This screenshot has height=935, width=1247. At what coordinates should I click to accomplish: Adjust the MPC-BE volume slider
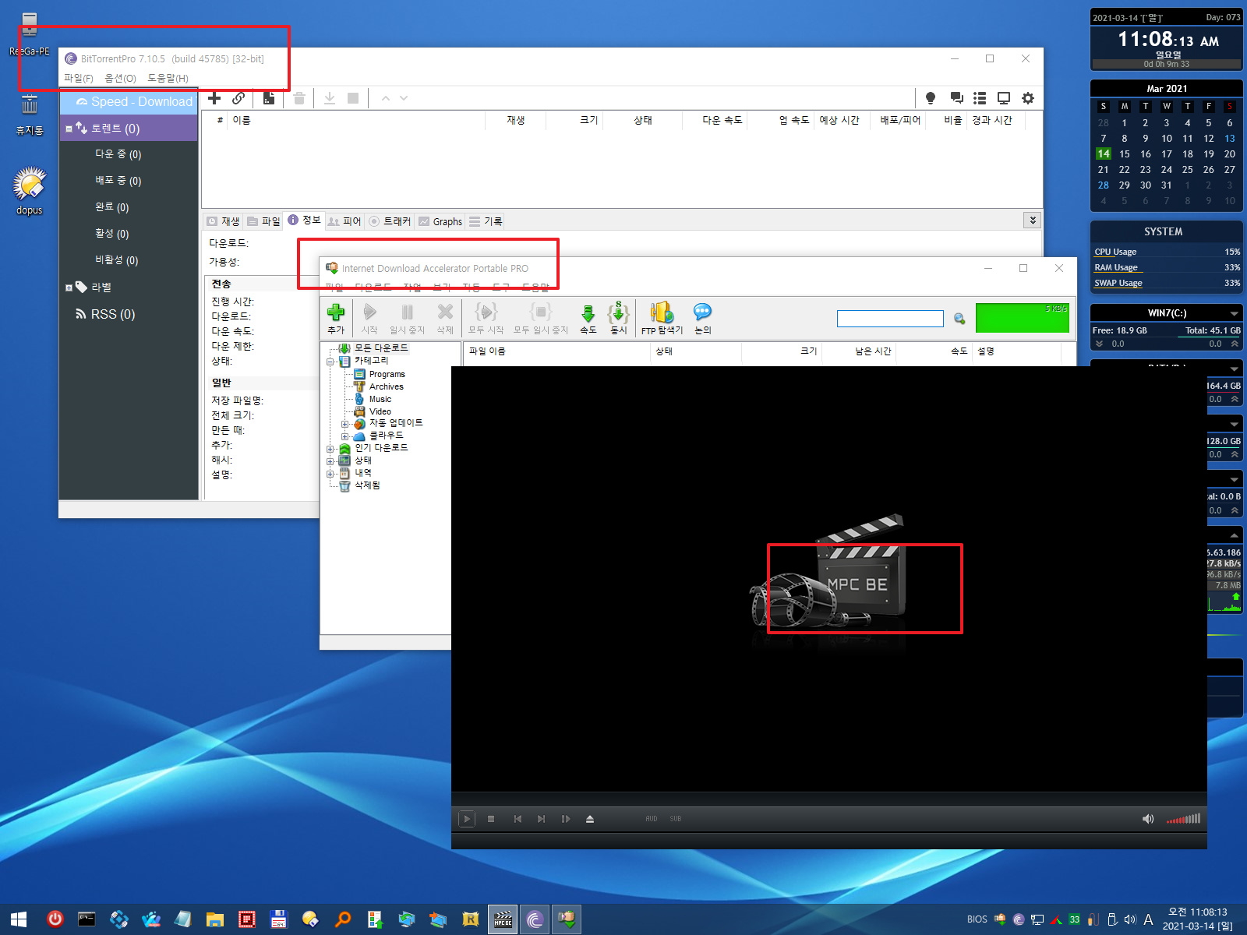tap(1183, 819)
